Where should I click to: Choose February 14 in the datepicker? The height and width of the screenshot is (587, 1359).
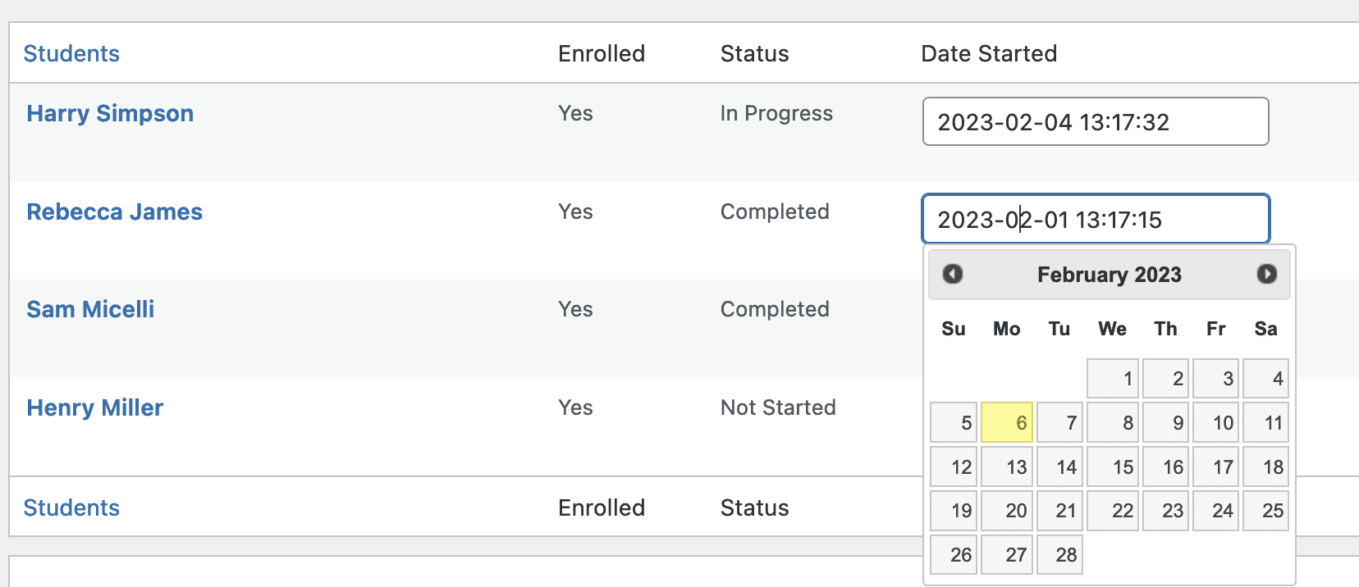click(1059, 467)
